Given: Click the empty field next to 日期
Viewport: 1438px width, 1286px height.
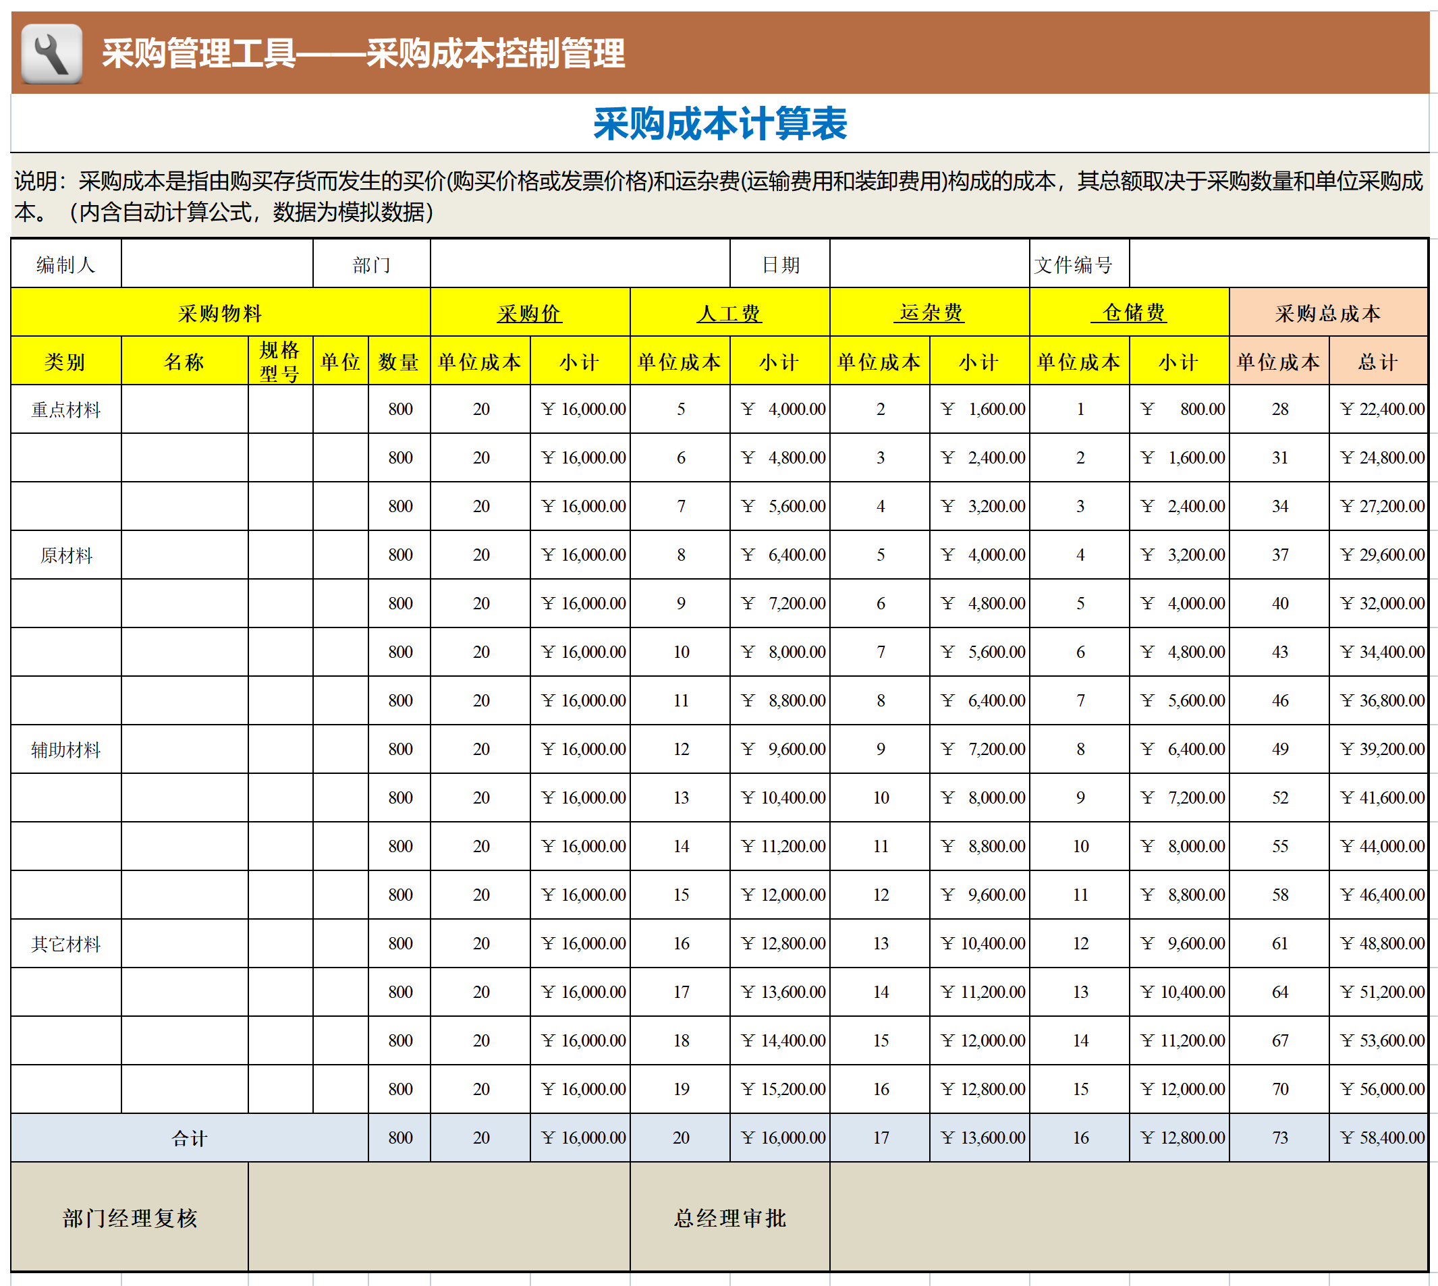Looking at the screenshot, I should pyautogui.click(x=929, y=264).
